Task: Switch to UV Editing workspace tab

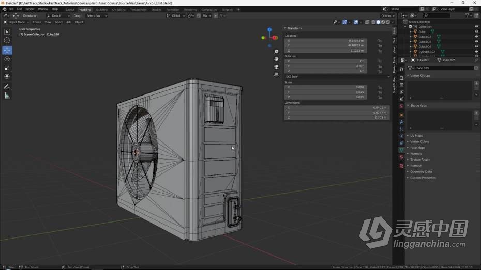Action: point(118,10)
